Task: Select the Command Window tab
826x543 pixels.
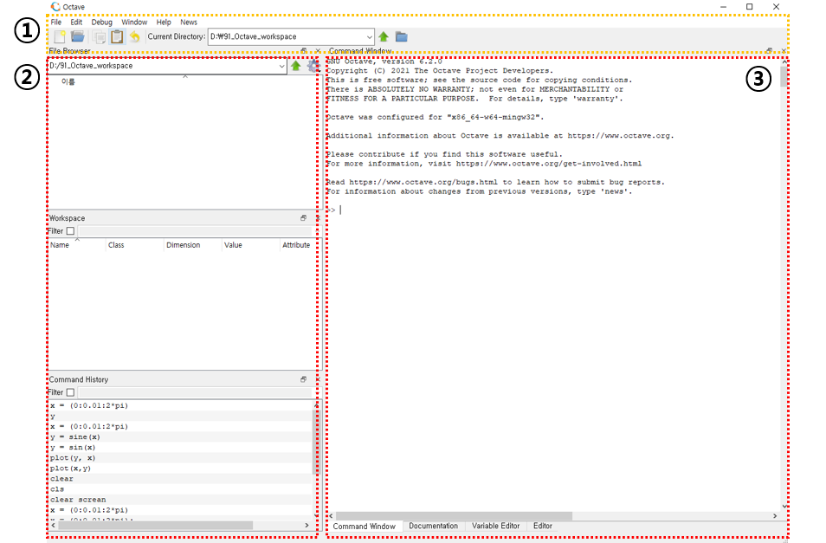Action: coord(364,527)
